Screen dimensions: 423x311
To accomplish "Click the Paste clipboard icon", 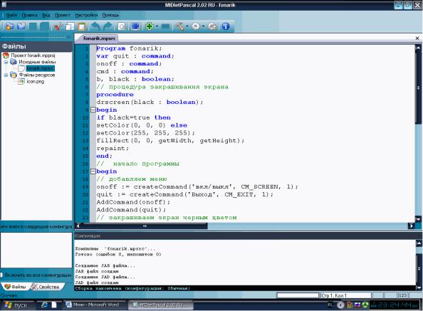I will tap(81, 26).
